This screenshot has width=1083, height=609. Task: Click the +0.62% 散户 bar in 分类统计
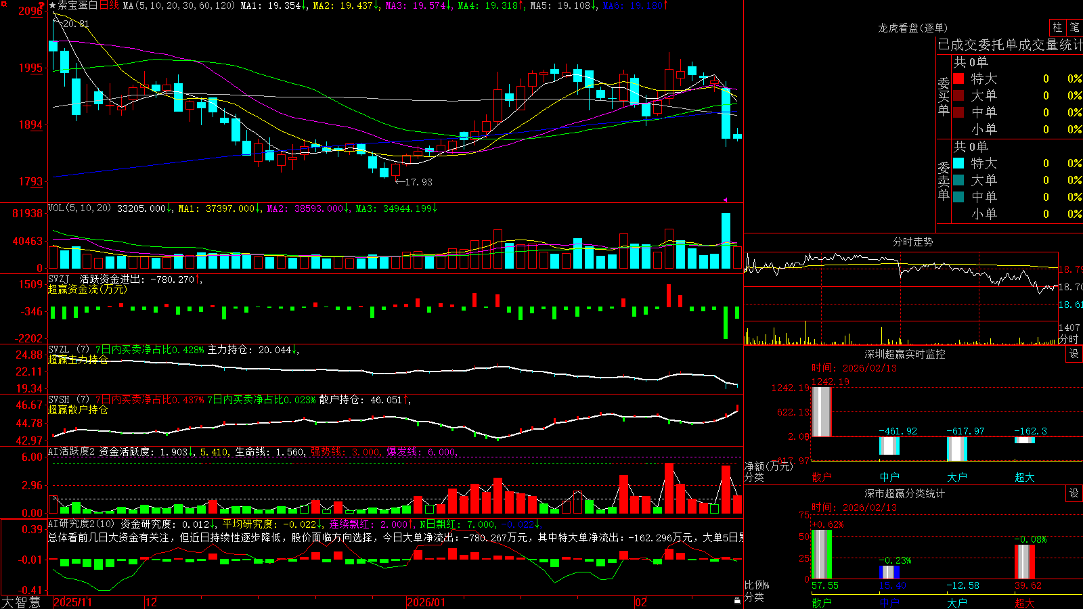pos(822,554)
